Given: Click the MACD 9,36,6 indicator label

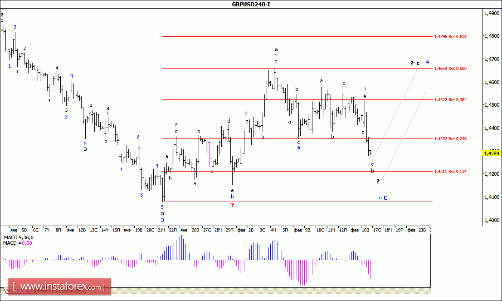Looking at the screenshot, I should [x=19, y=237].
